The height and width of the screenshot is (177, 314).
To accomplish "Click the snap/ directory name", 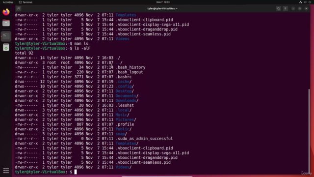I will click(121, 134).
